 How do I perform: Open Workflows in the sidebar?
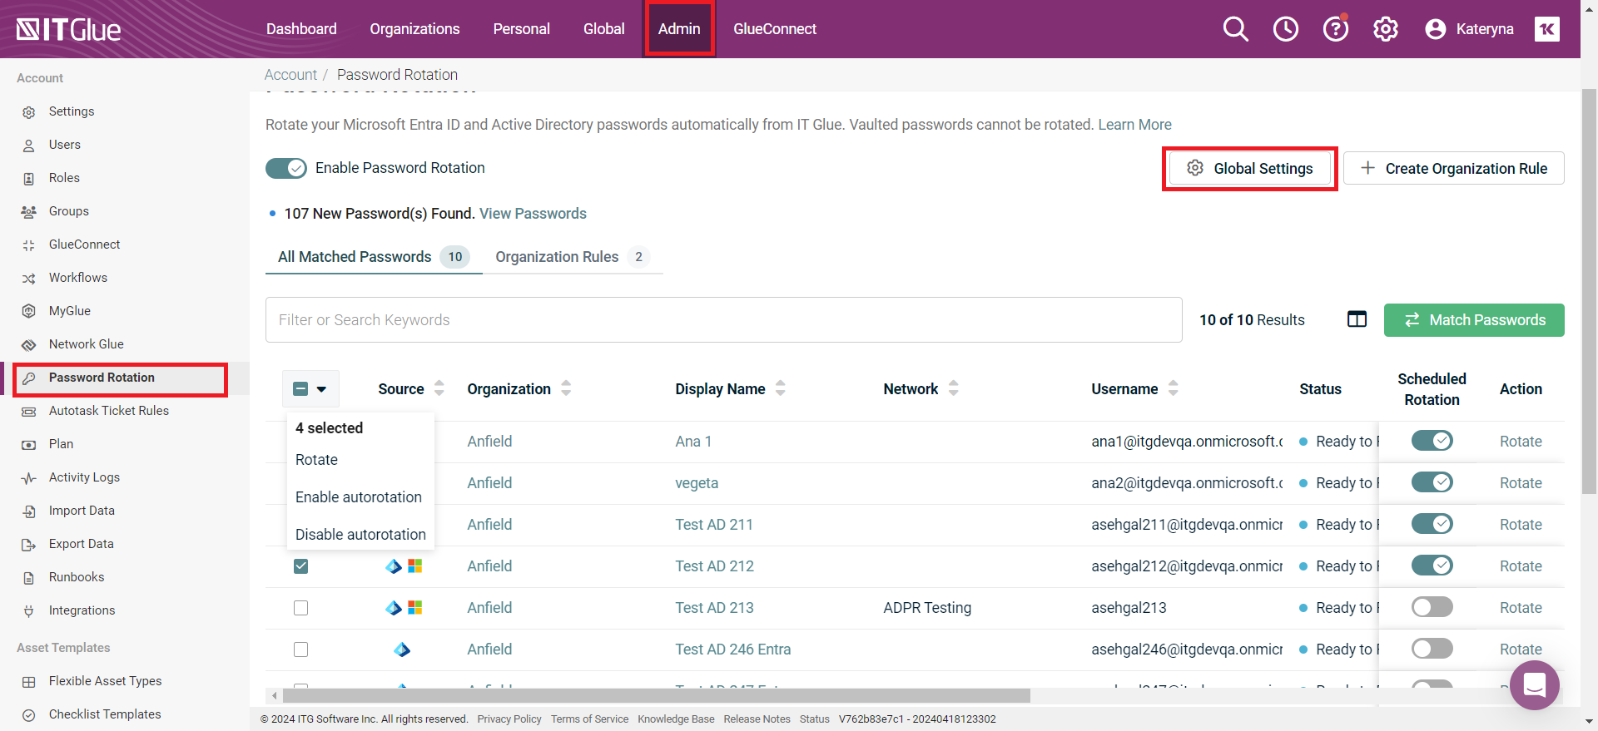click(x=78, y=278)
